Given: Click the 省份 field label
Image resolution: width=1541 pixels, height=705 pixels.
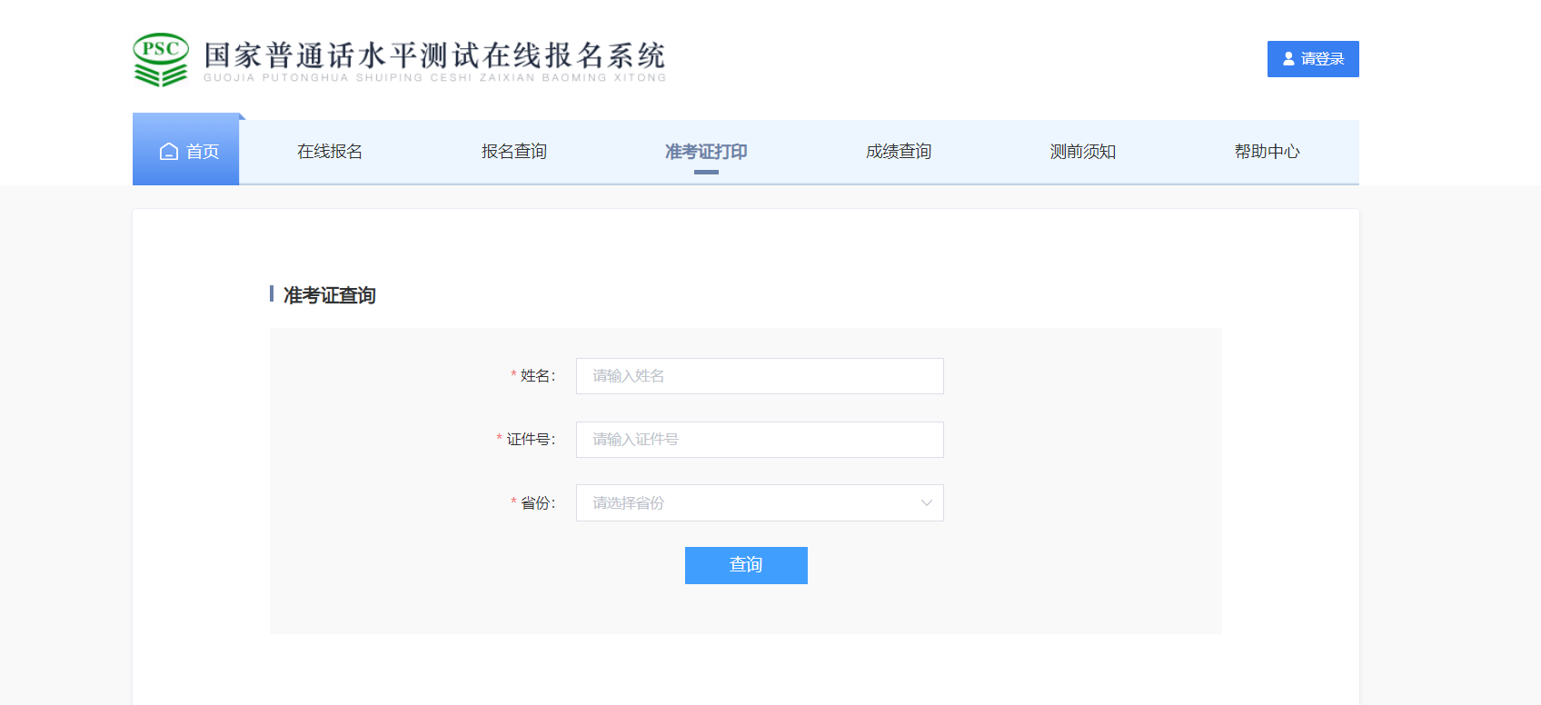Looking at the screenshot, I should [537, 503].
